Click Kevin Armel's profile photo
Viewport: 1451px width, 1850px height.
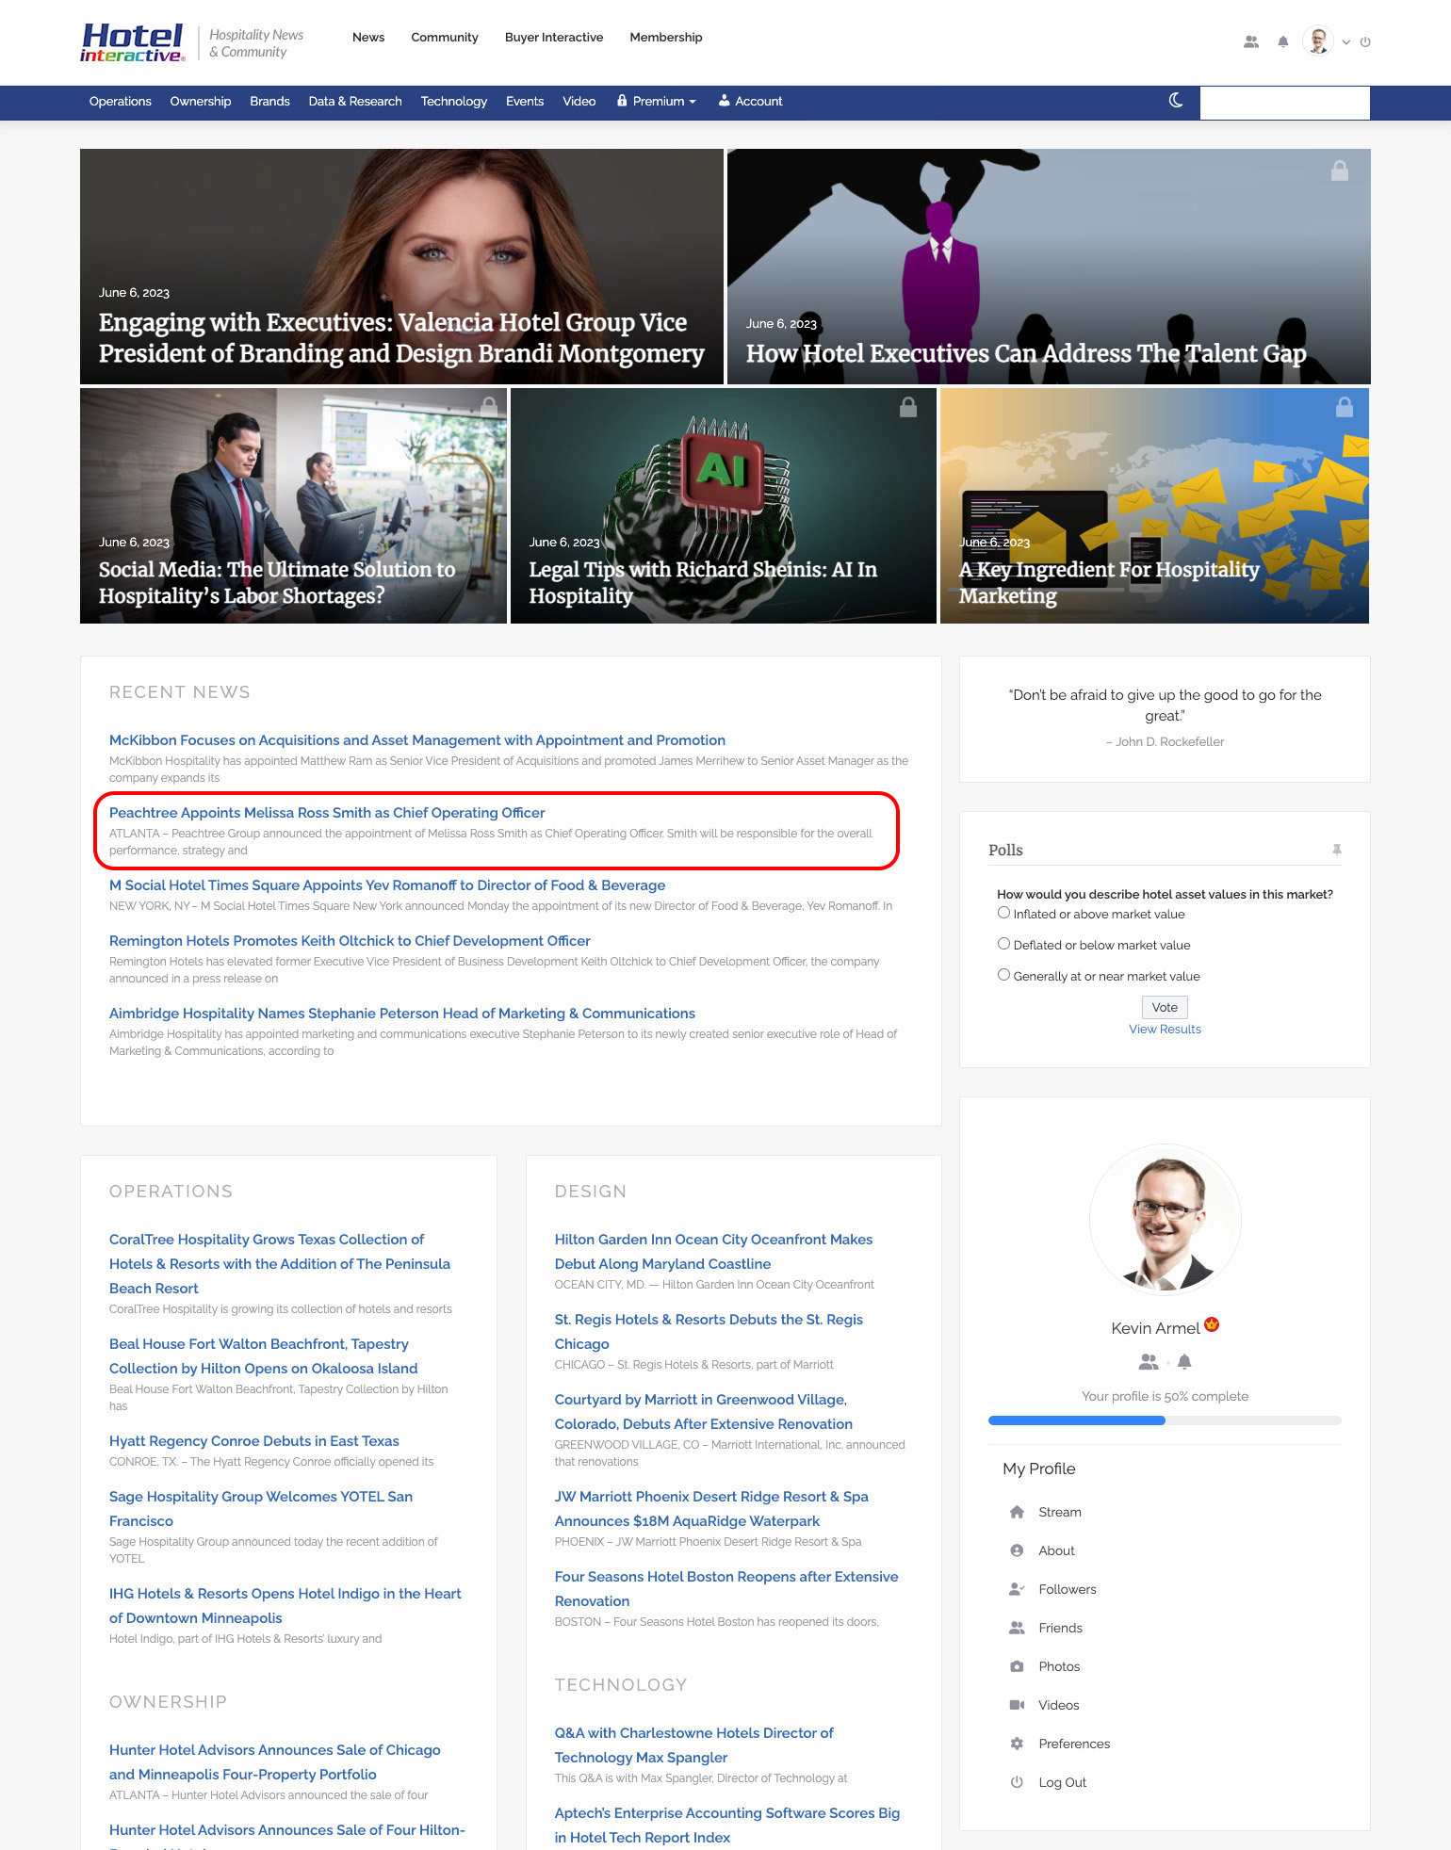point(1166,1220)
